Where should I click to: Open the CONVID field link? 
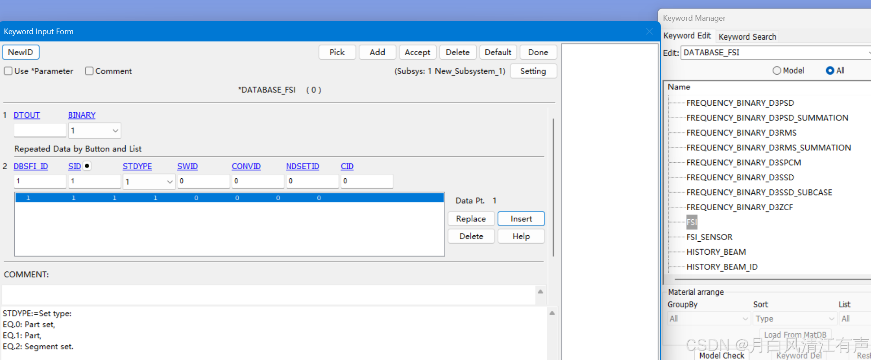246,167
